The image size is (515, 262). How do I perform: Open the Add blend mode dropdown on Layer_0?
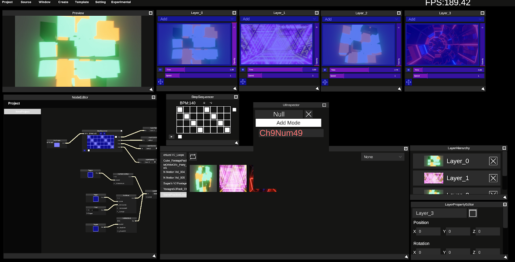(197, 19)
